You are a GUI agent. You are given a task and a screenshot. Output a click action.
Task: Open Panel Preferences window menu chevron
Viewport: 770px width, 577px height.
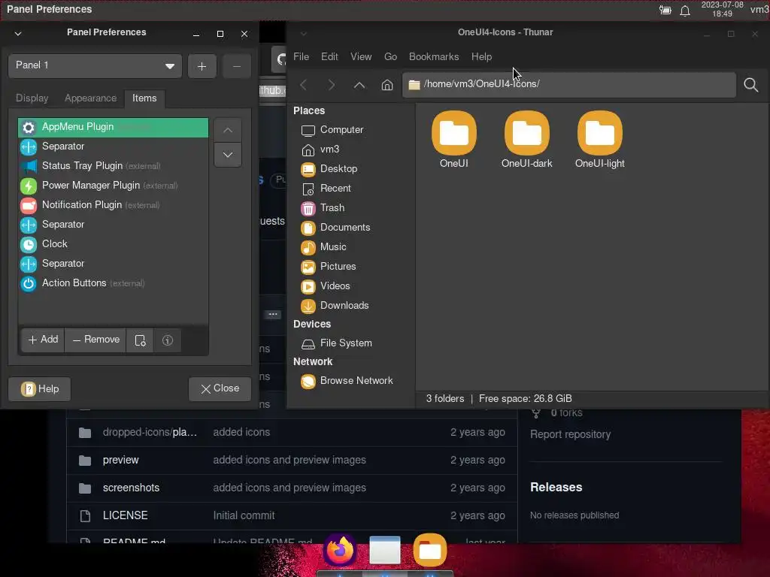coord(18,34)
